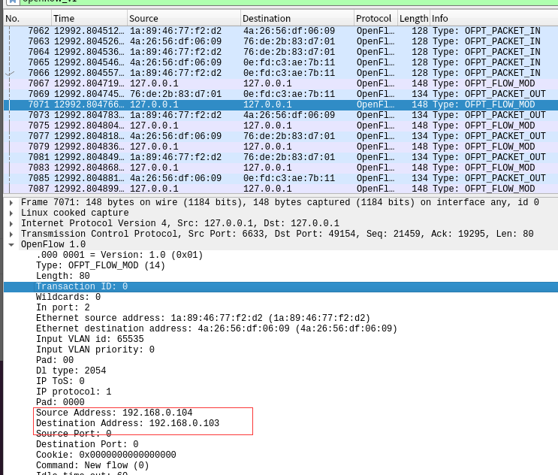Select packet 7066 row
558x475 pixels.
281,73
